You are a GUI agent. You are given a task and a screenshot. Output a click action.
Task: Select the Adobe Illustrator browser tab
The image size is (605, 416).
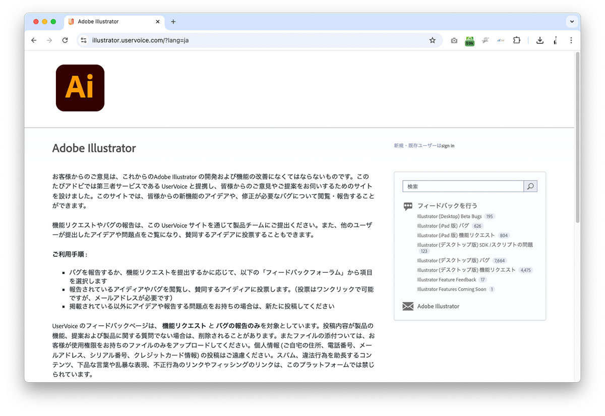114,22
